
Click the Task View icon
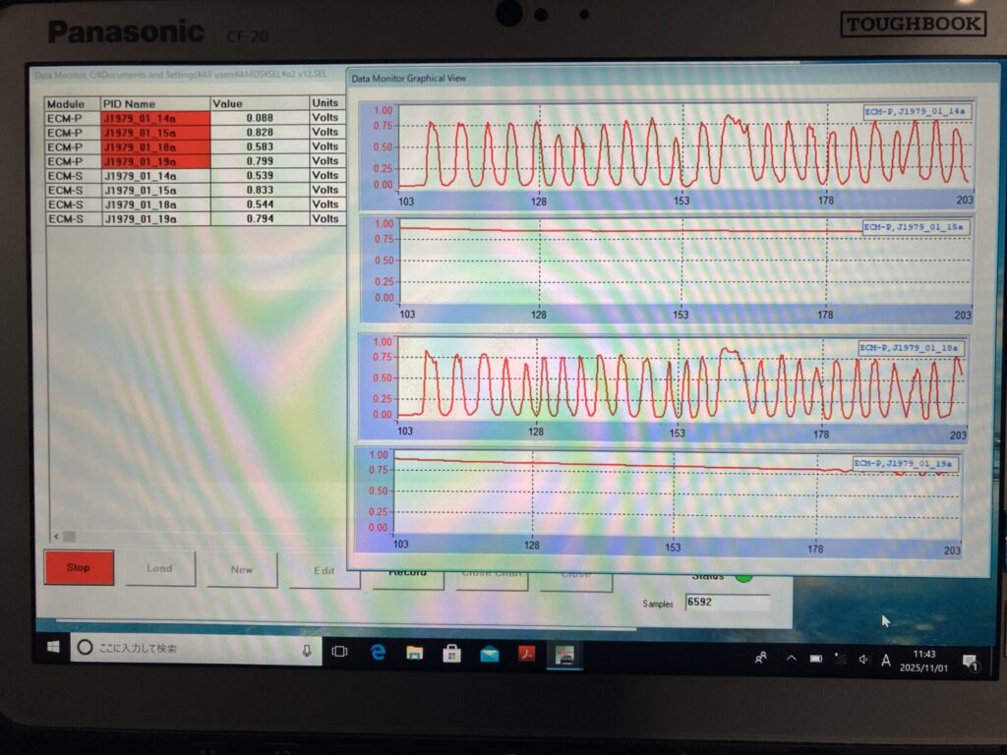pos(339,651)
